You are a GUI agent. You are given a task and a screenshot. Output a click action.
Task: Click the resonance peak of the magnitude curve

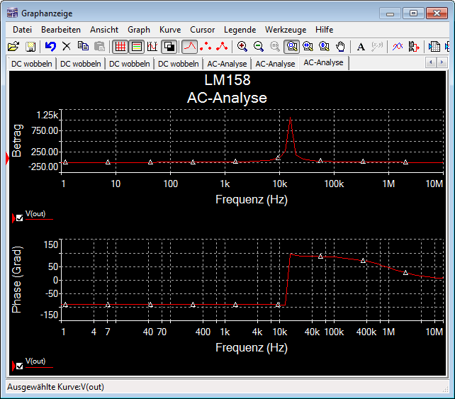290,118
